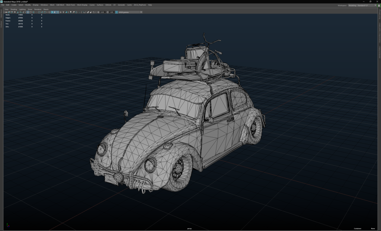Toggle the wireframe on shaded icon
The width and height of the screenshot is (381, 231).
58,12
